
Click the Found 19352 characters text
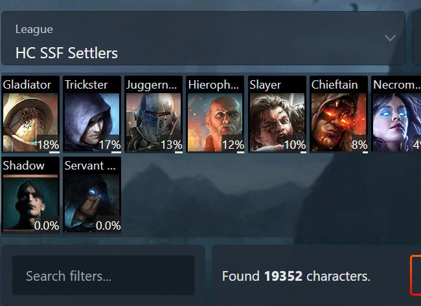pyautogui.click(x=296, y=276)
